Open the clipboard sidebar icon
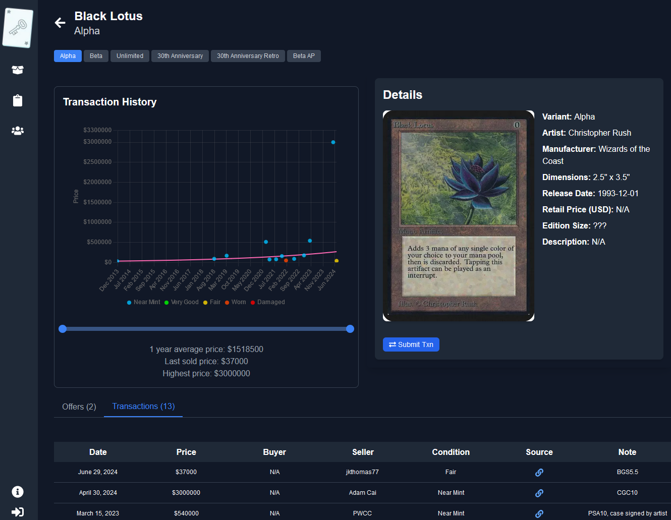This screenshot has height=520, width=671. (x=18, y=100)
